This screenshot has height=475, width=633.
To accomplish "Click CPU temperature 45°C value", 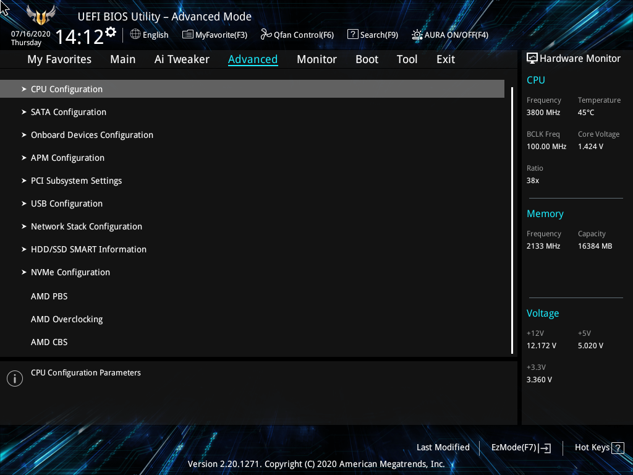I will click(586, 113).
